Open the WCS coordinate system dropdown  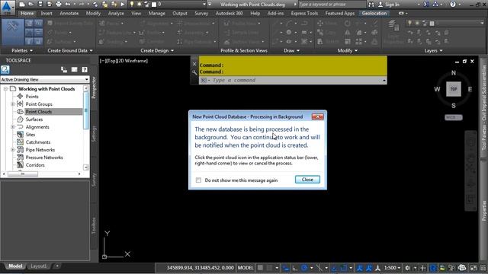[454, 117]
